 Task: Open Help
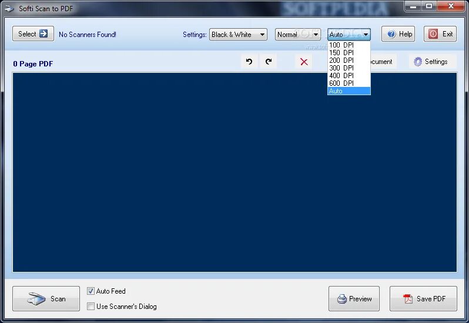[x=398, y=34]
